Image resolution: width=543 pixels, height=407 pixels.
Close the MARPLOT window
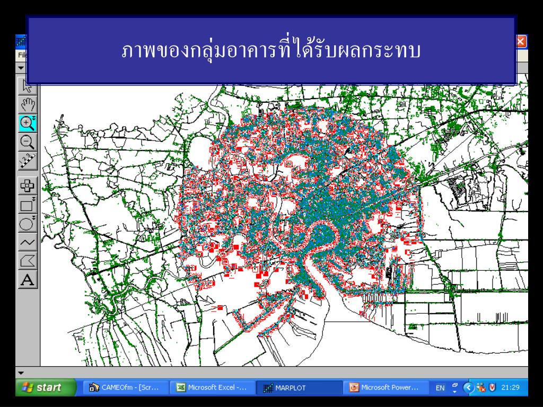[521, 42]
